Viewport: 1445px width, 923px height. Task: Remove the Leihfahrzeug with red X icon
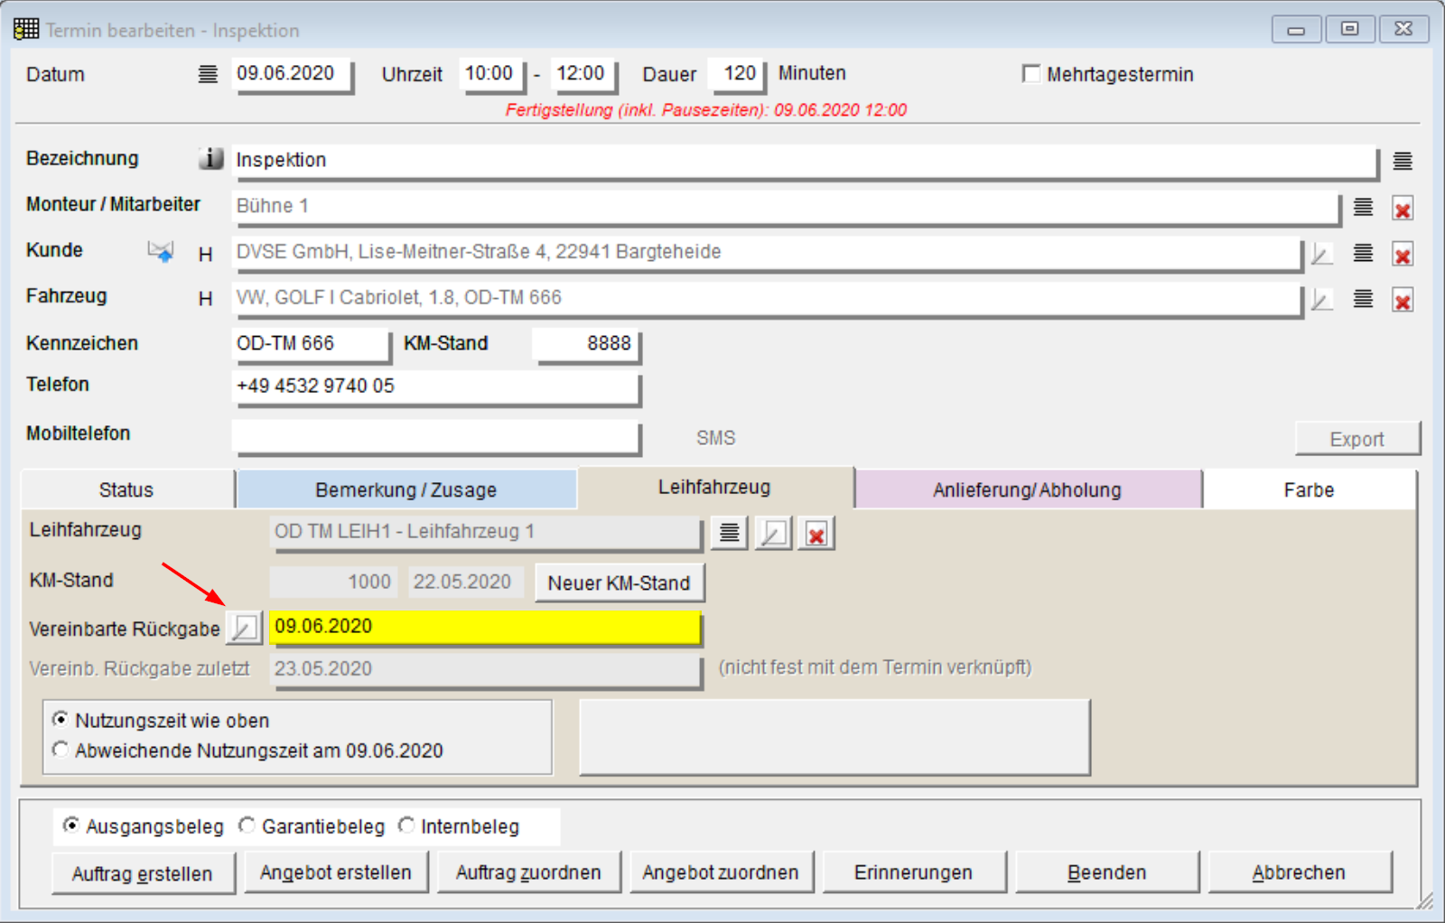point(816,533)
